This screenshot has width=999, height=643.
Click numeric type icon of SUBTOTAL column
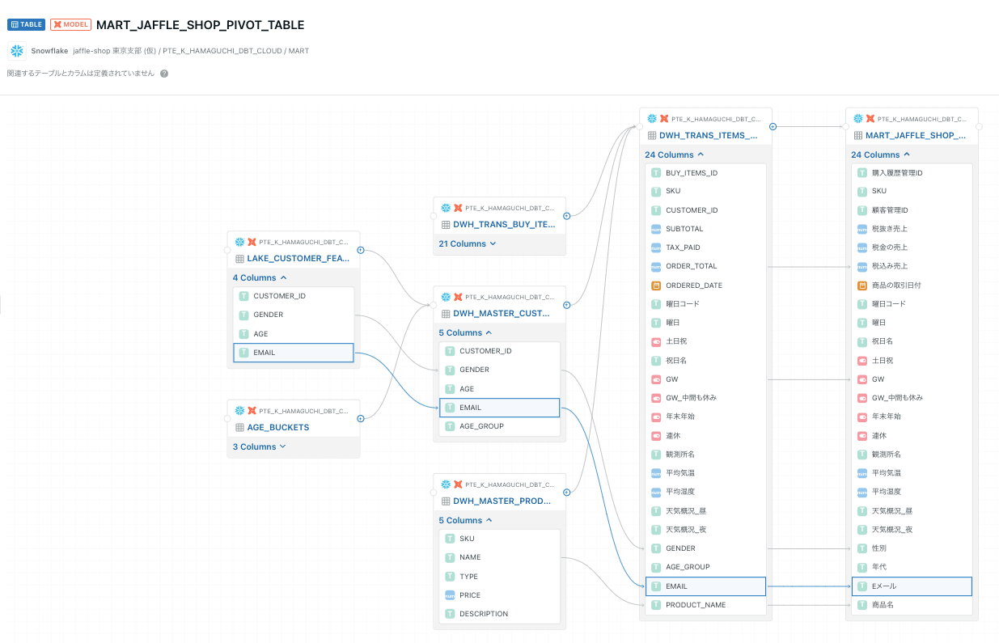(x=656, y=229)
